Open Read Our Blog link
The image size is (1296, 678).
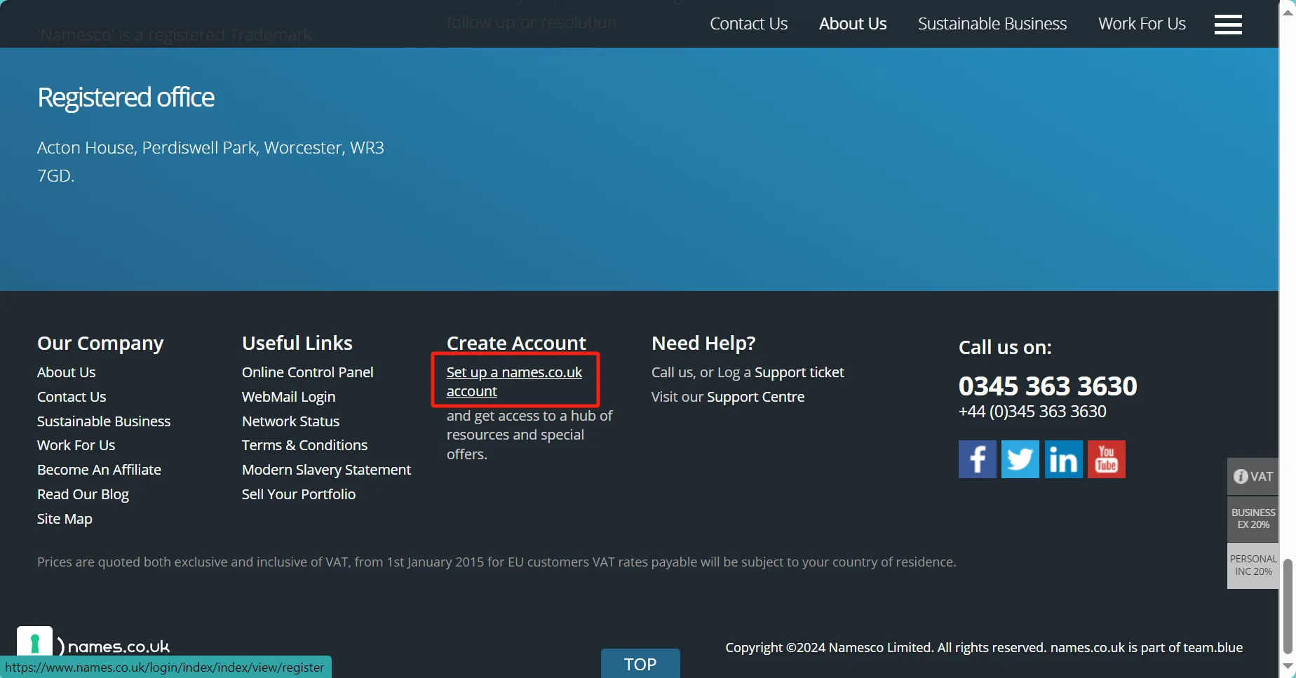[x=83, y=494]
